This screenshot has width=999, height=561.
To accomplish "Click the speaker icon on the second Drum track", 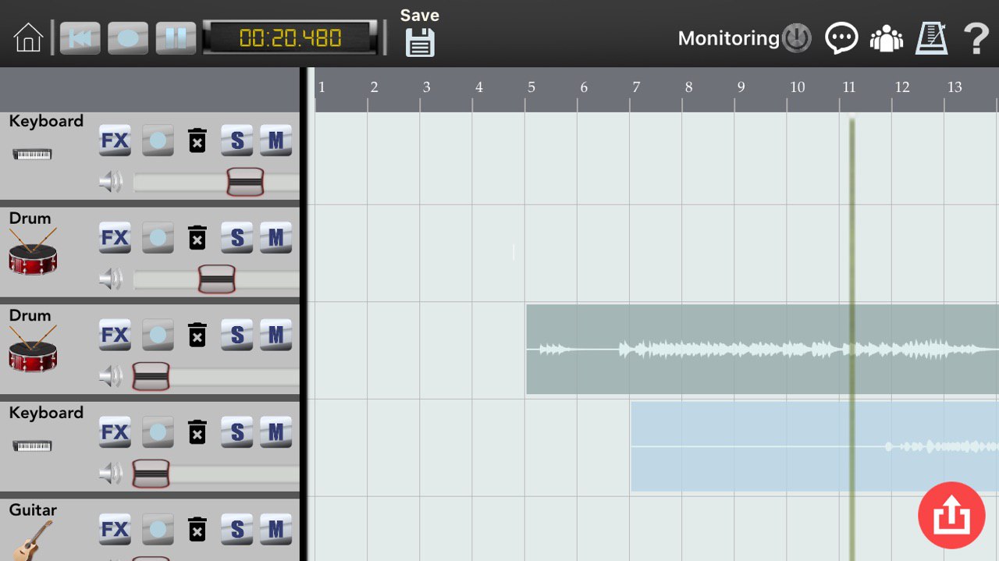I will pos(111,377).
